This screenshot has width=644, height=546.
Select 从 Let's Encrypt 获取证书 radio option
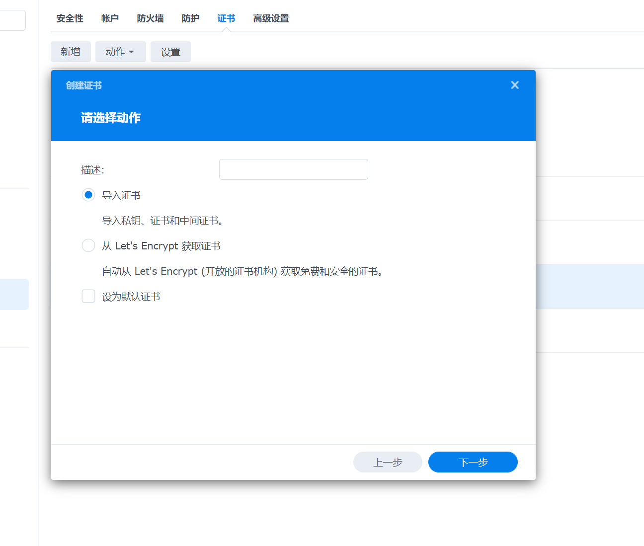tap(88, 245)
